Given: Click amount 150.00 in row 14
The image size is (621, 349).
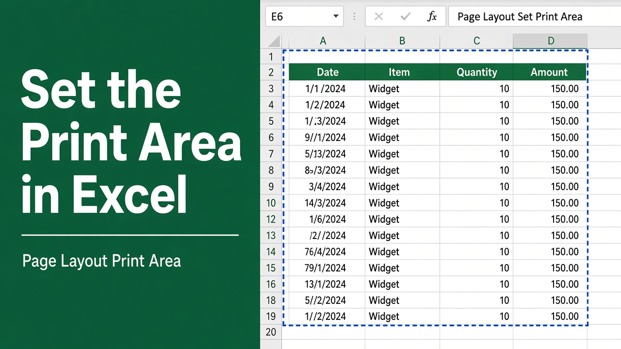Looking at the screenshot, I should [x=550, y=252].
